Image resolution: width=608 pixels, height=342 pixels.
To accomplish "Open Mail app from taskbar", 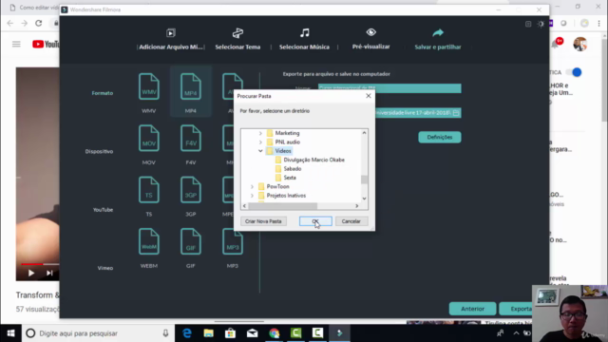I will pos(253,333).
